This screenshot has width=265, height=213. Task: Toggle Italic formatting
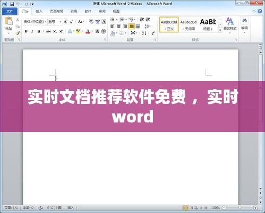(32, 31)
